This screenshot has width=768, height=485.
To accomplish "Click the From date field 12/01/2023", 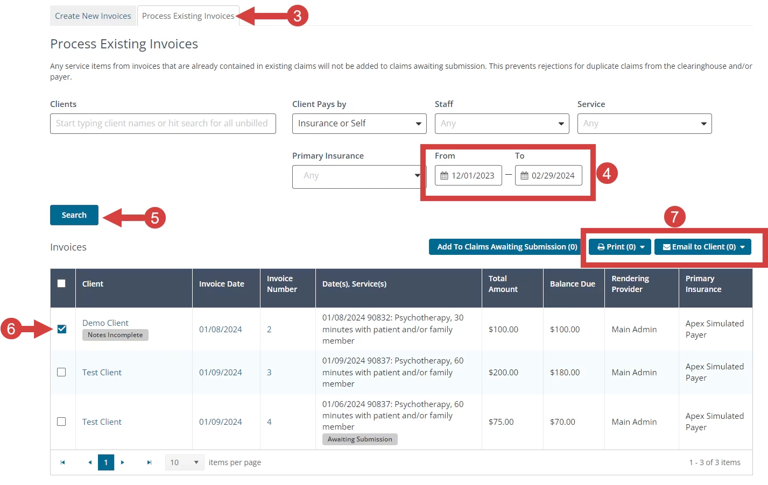I will tap(468, 175).
